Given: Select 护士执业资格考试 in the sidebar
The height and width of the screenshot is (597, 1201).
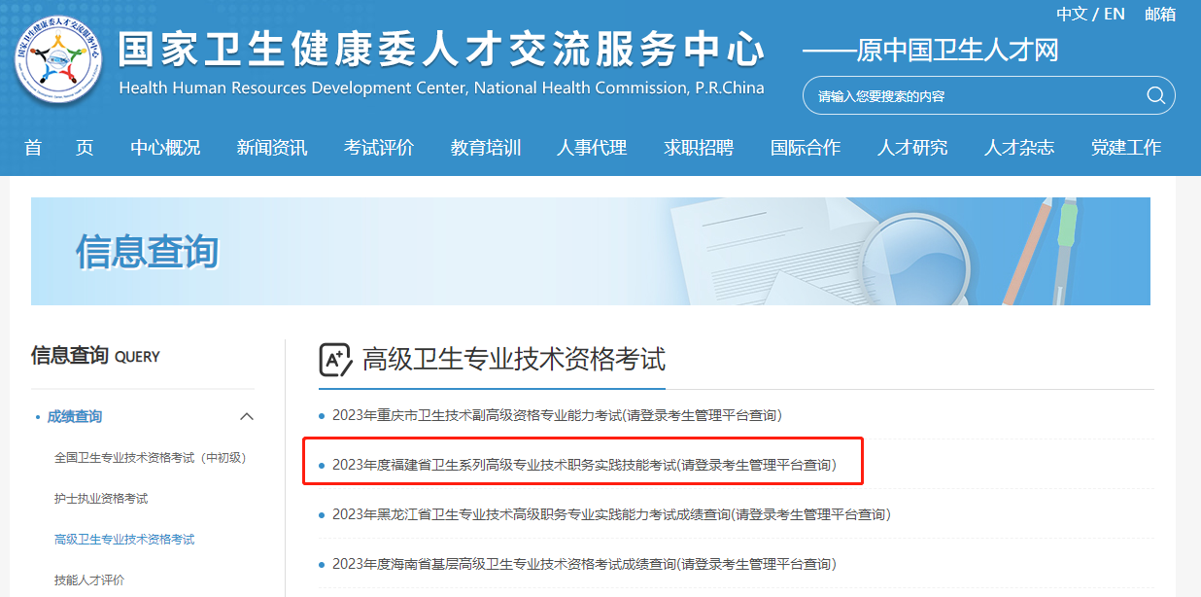Looking at the screenshot, I should click(x=101, y=499).
